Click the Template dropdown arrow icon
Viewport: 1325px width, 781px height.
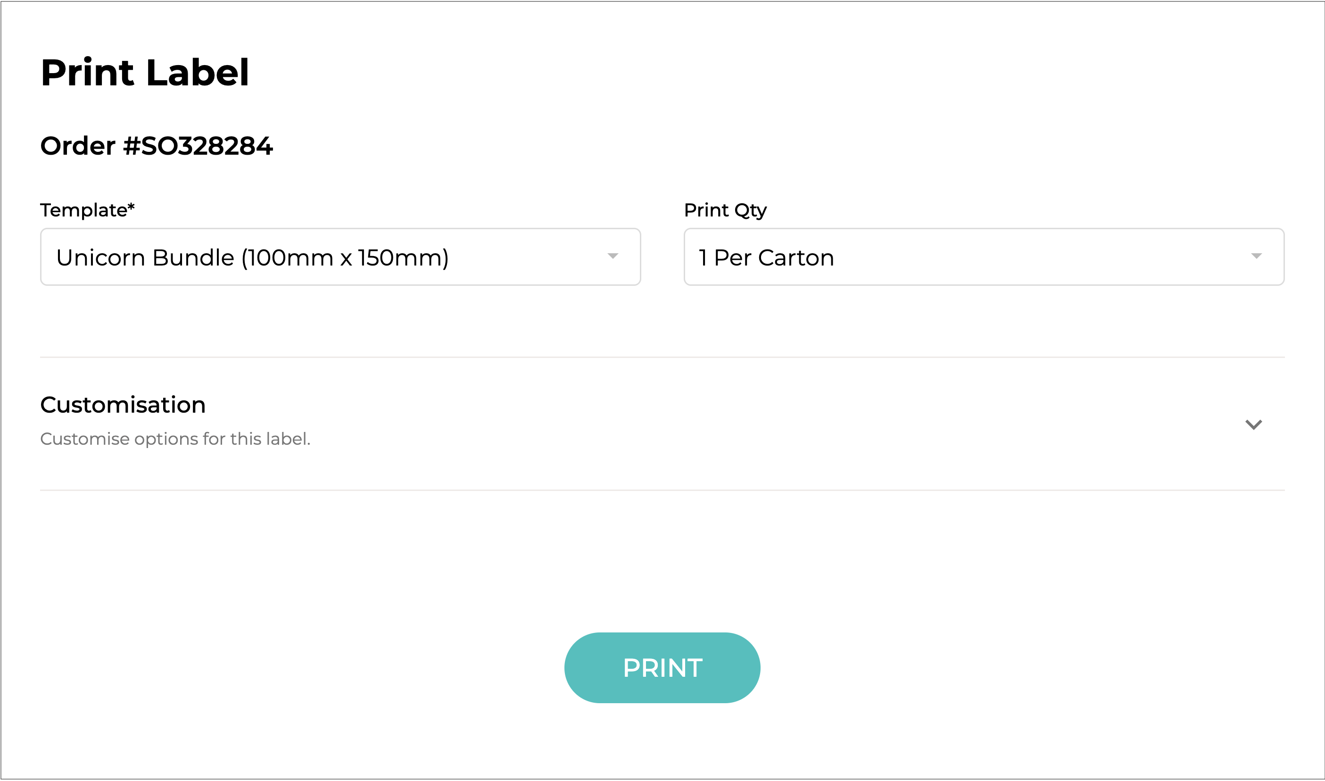click(613, 256)
